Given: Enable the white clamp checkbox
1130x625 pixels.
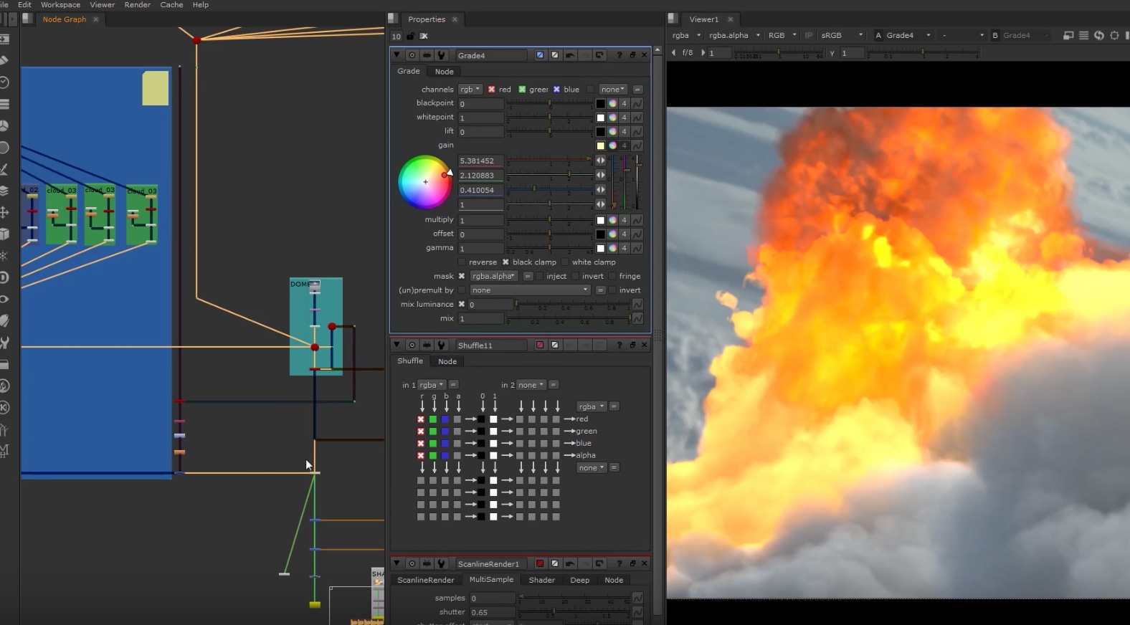Looking at the screenshot, I should (x=565, y=262).
